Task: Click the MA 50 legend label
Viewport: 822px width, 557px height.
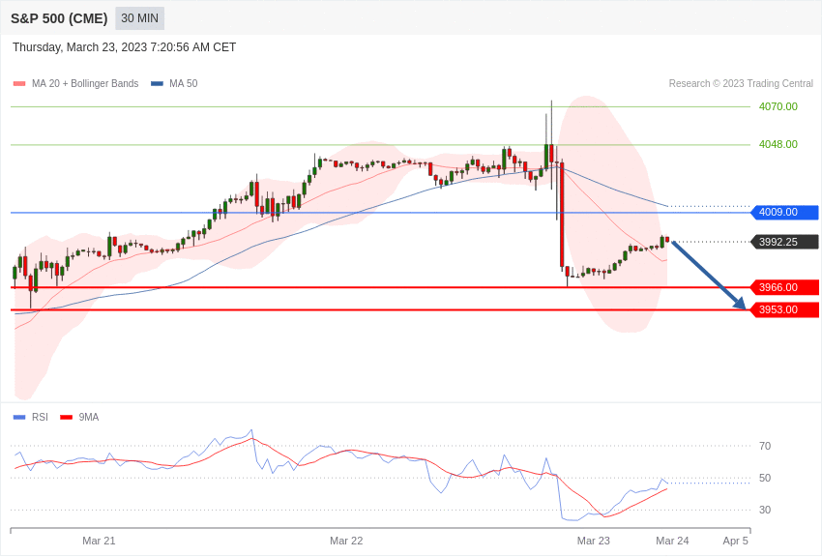Action: pos(184,84)
